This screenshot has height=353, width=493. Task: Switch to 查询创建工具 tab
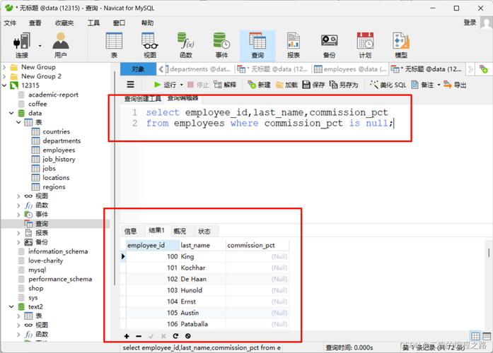click(x=142, y=99)
